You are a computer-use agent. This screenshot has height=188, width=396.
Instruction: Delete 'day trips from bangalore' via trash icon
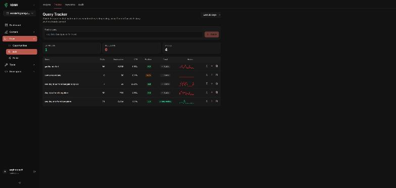(x=217, y=92)
